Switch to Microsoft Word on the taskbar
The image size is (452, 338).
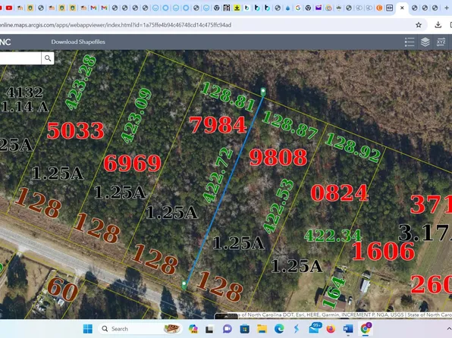(x=348, y=329)
